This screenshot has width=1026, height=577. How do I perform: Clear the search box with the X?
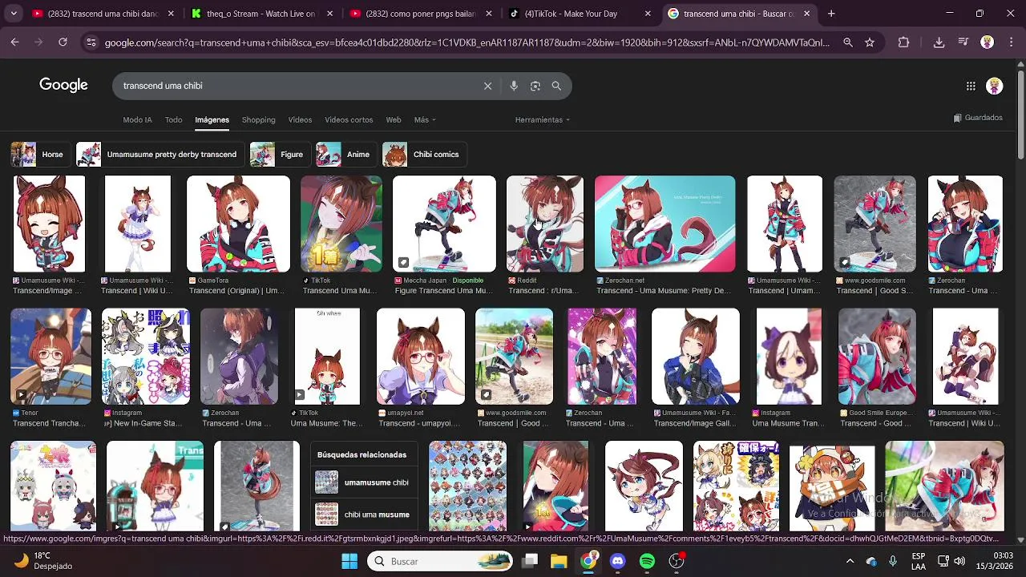click(487, 86)
